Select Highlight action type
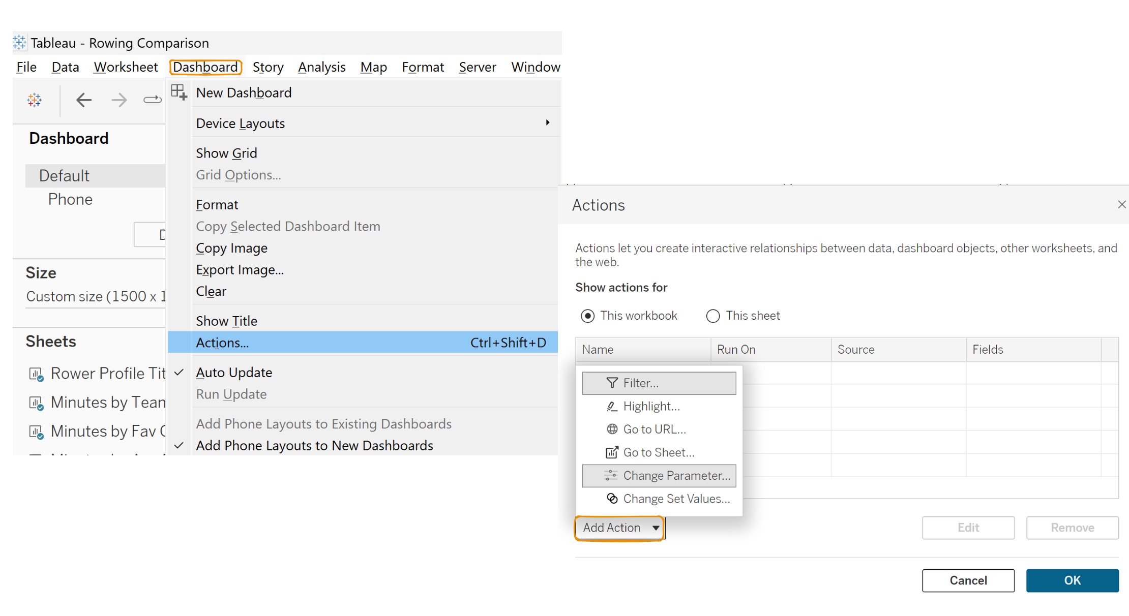The height and width of the screenshot is (616, 1129). [x=659, y=406]
